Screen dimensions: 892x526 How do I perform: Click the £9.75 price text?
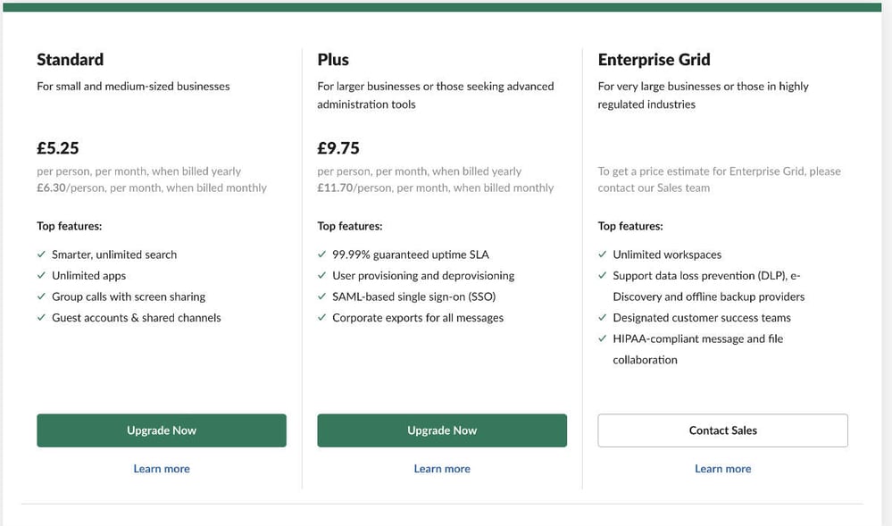pyautogui.click(x=338, y=147)
